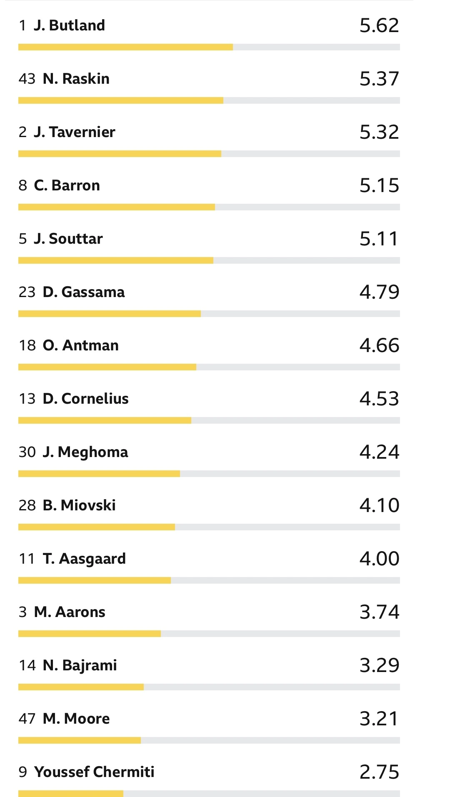Screen dimensions: 460x797
Task: Select N. Raskin in the ratings list
Action: click(76, 79)
